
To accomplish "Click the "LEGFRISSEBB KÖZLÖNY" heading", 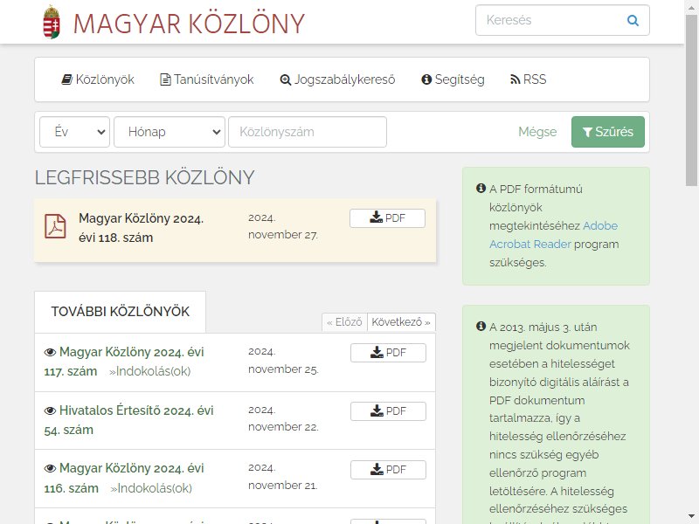I will tap(145, 177).
